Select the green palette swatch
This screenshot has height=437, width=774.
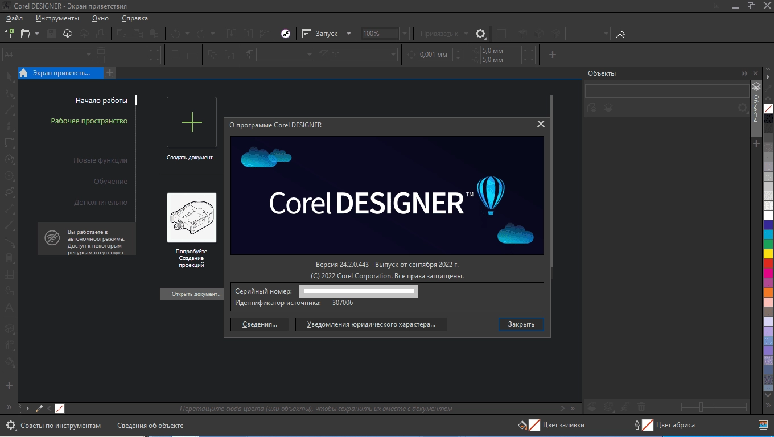click(768, 244)
